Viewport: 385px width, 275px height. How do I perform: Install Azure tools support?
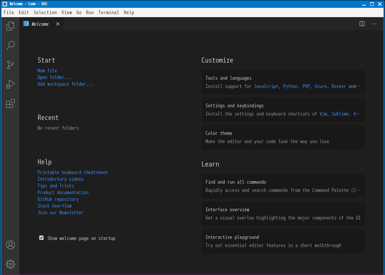(321, 86)
